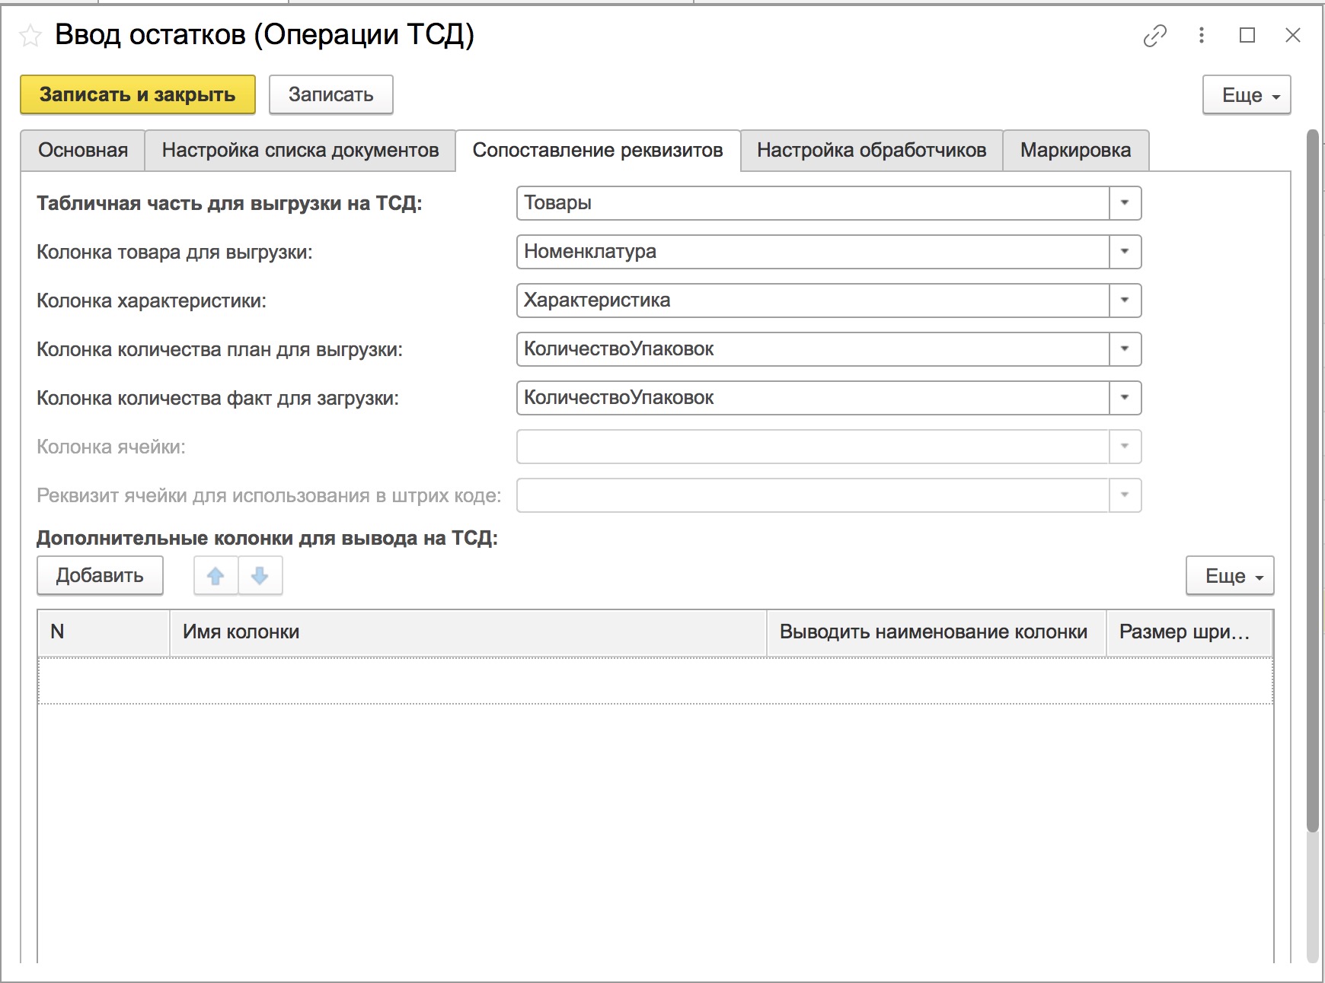Expand Колонка количества план dropdown
1325x983 pixels.
pos(1125,349)
